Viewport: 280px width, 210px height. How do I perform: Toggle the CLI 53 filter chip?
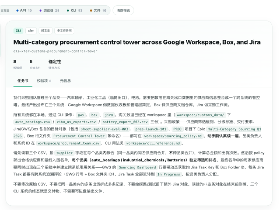[x=74, y=11]
